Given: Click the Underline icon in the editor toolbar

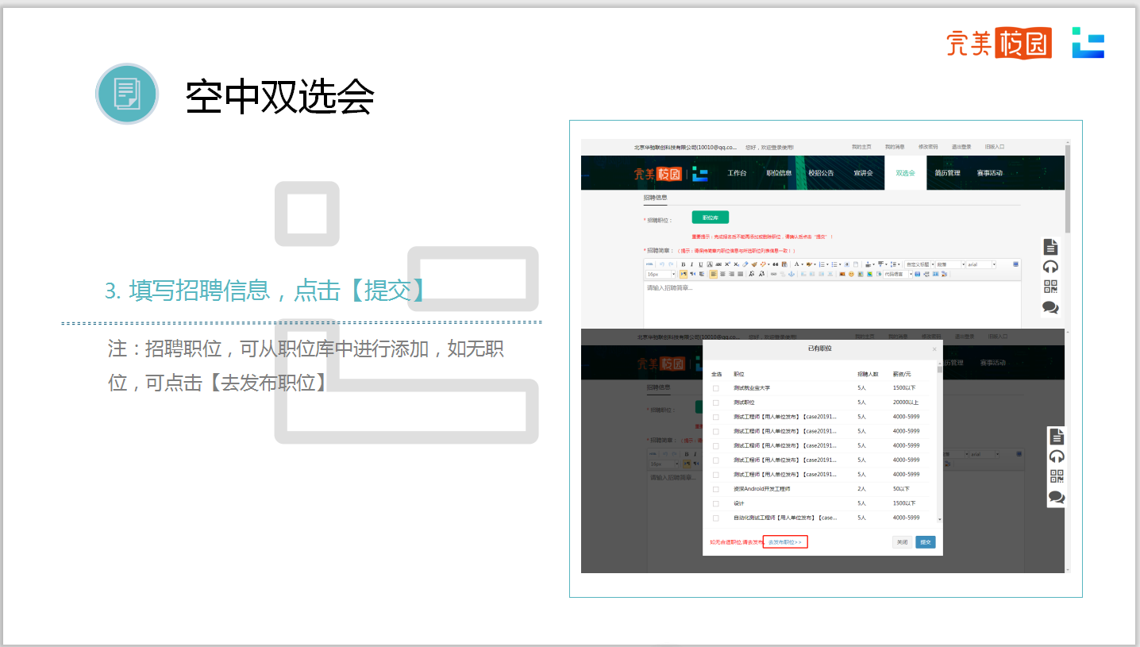Looking at the screenshot, I should pos(700,264).
